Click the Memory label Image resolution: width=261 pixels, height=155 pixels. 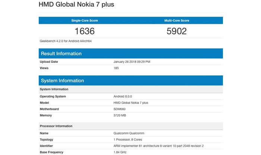46,115
